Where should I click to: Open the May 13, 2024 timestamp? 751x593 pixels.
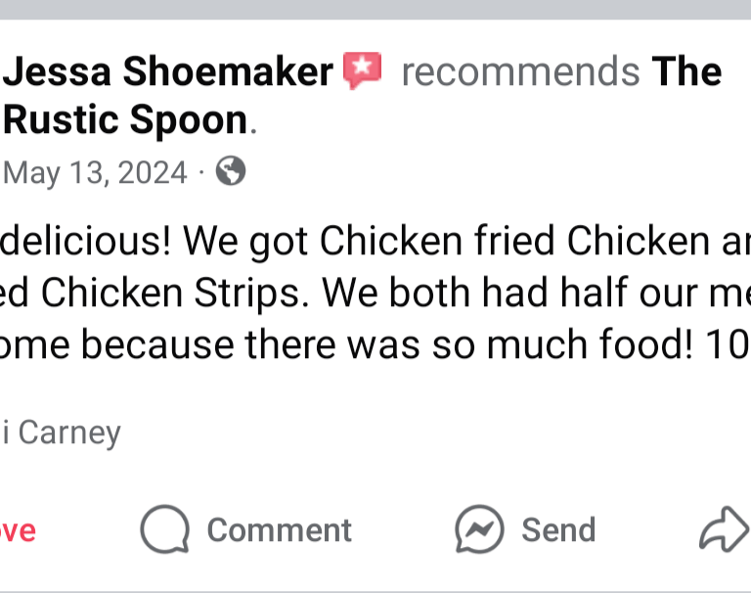(x=95, y=173)
